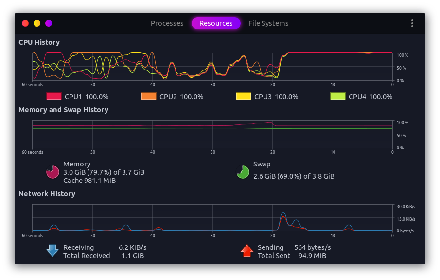The width and height of the screenshot is (440, 280).
Task: Click the green CPU4 color swatch
Action: [338, 96]
